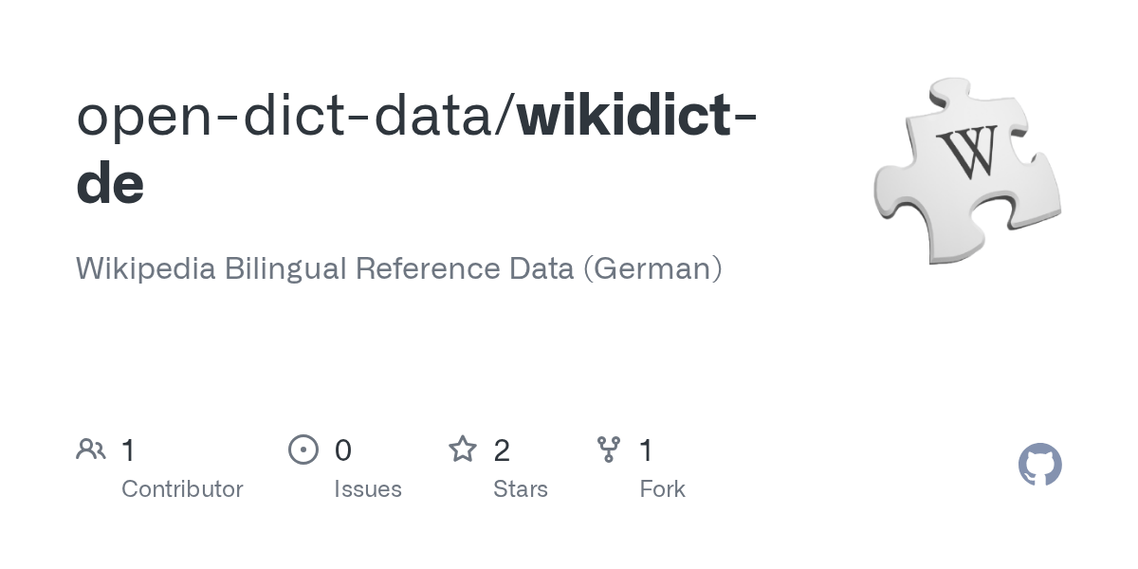Click the stars count number 2
1138x569 pixels.
point(503,450)
